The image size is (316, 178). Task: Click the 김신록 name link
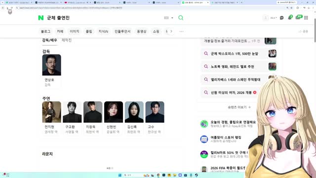132,127
